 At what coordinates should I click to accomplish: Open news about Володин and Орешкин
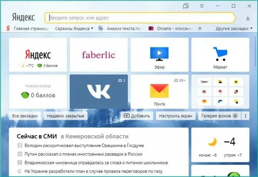[84, 146]
